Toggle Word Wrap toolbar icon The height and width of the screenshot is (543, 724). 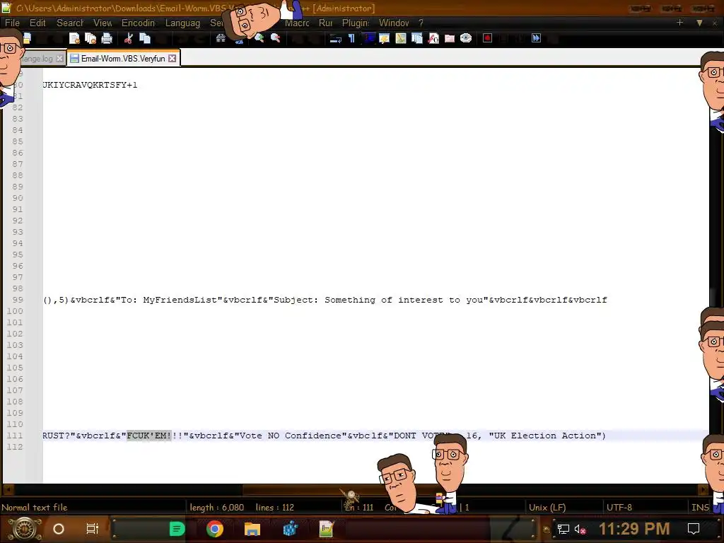pos(336,38)
